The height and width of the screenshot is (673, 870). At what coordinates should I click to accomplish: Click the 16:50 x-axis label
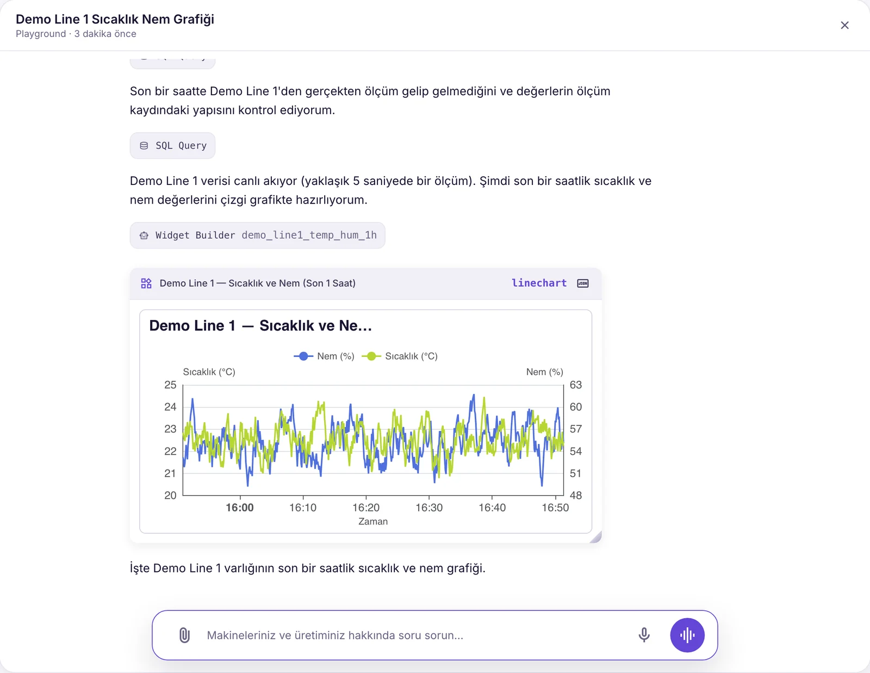click(x=555, y=508)
